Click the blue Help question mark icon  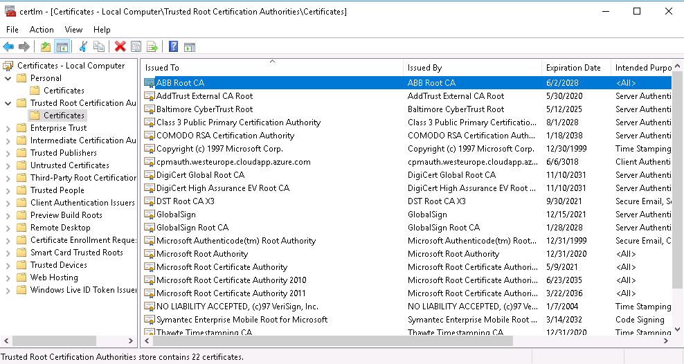point(173,46)
